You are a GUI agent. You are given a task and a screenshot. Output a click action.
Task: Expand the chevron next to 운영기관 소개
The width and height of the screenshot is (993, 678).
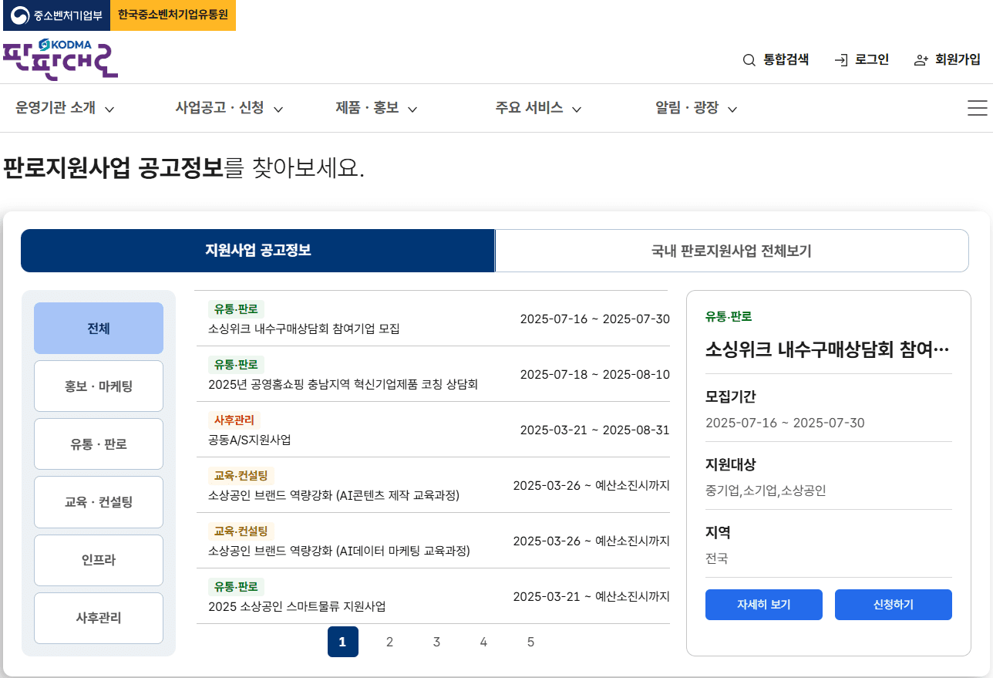pos(109,110)
